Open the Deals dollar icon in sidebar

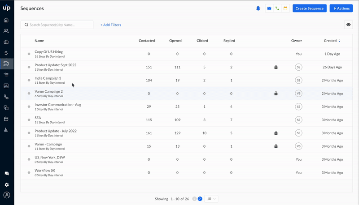coord(6,53)
